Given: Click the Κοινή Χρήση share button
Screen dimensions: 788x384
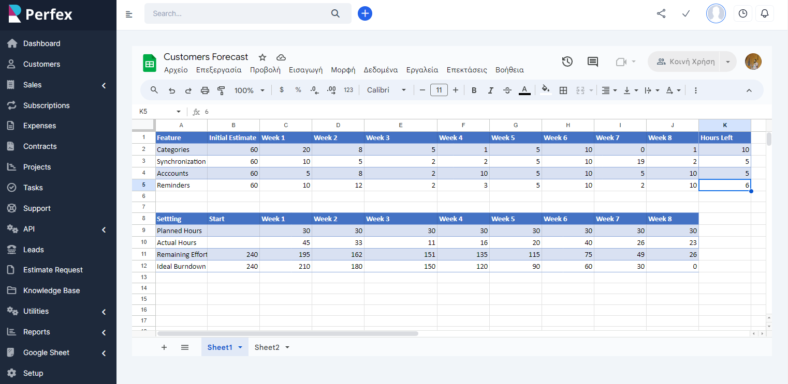Looking at the screenshot, I should coord(684,62).
